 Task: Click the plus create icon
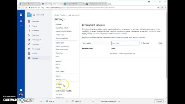pos(21,26)
